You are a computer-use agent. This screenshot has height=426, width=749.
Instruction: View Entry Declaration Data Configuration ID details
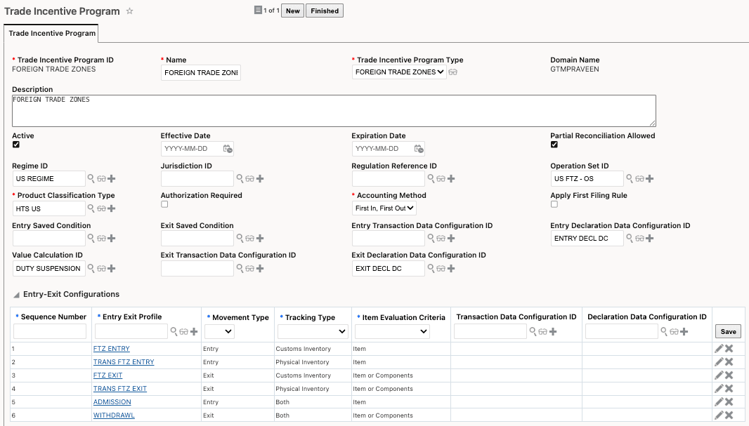click(639, 238)
